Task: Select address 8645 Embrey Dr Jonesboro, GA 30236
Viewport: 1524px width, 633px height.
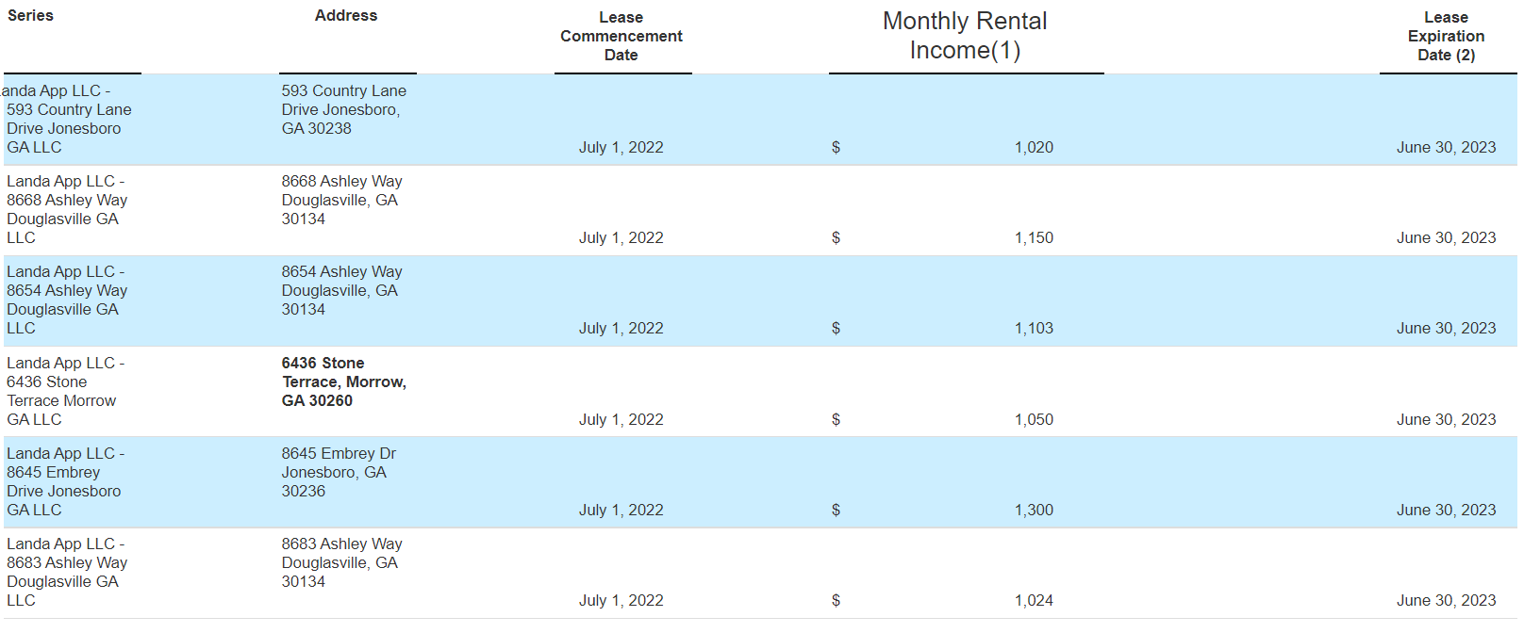Action: [x=340, y=472]
